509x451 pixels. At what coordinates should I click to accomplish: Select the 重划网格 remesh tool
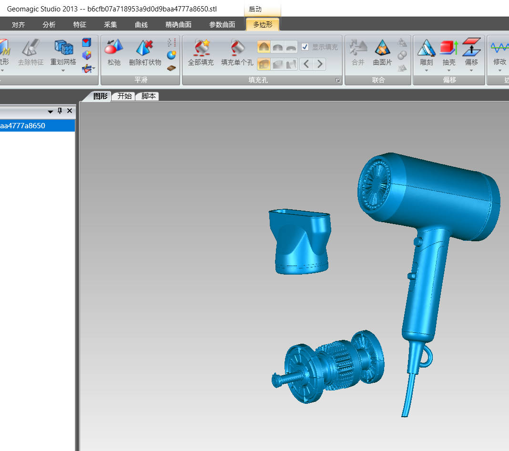pos(63,52)
